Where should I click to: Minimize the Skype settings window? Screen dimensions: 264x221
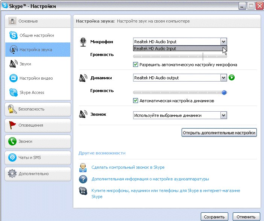(242, 6)
